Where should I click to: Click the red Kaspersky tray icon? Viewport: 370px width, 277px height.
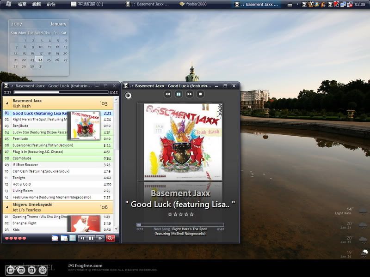click(x=337, y=4)
